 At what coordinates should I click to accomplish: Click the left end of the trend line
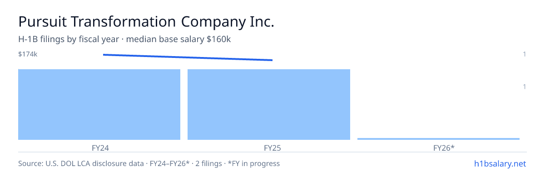pos(104,55)
